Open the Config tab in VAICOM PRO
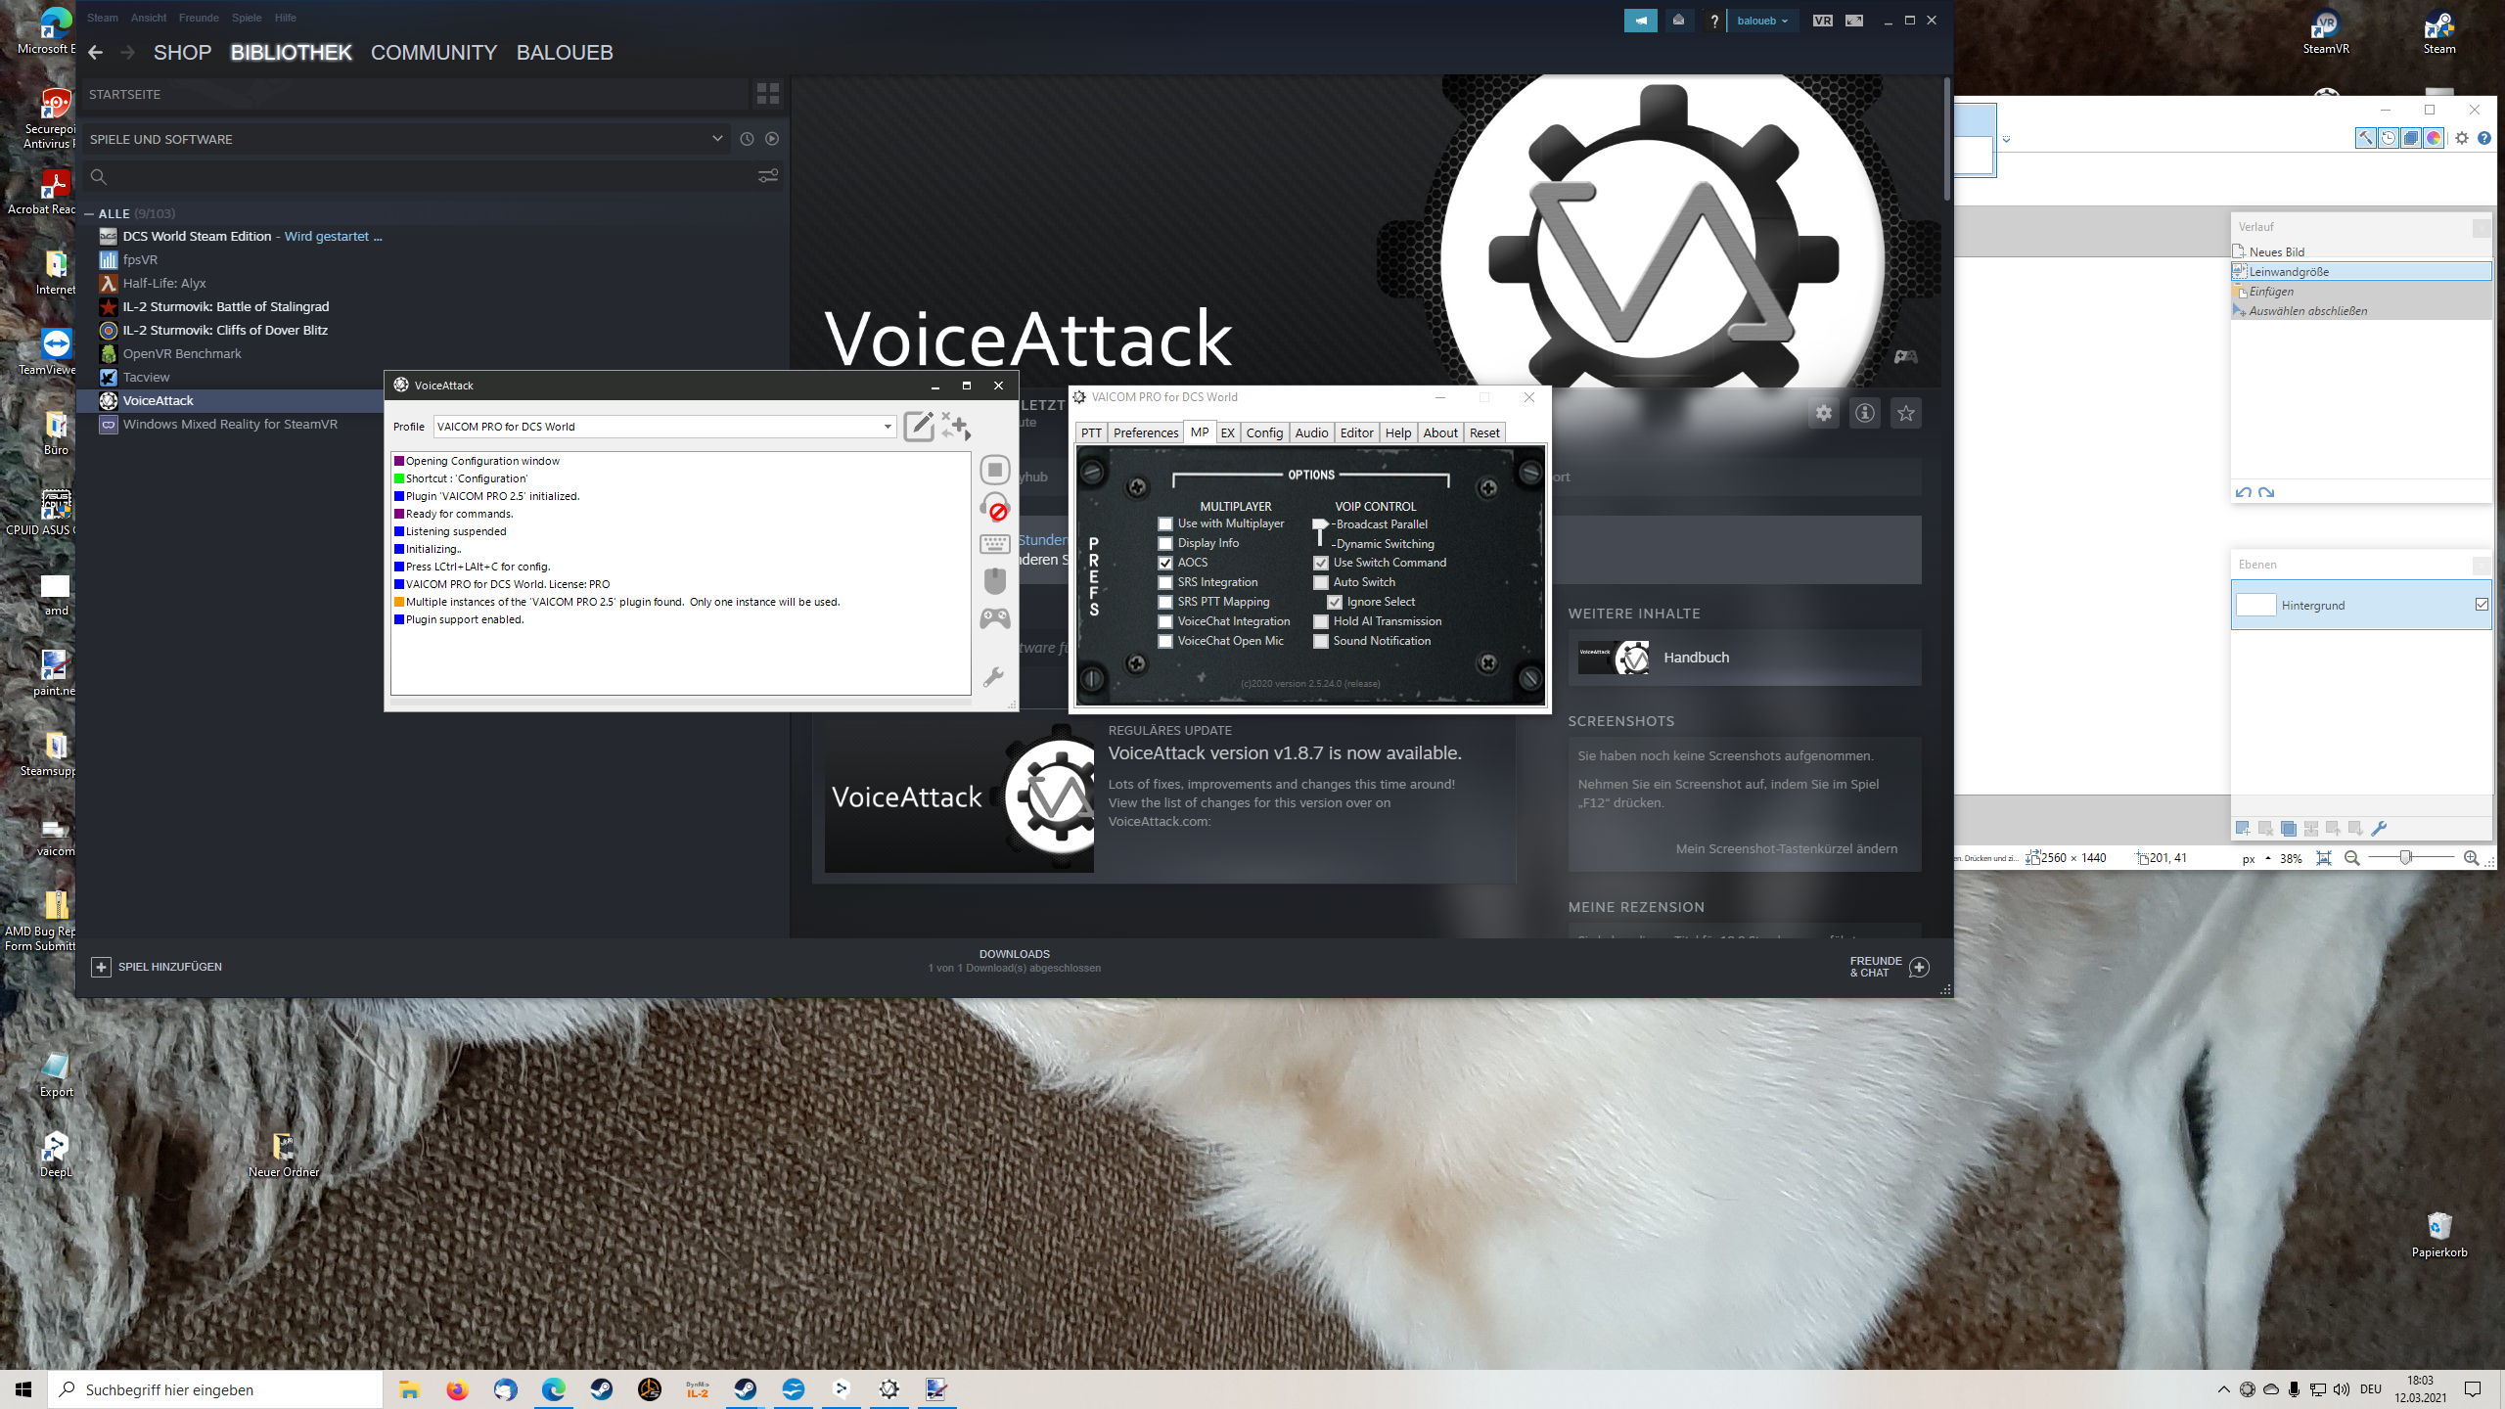This screenshot has height=1409, width=2505. click(1264, 432)
